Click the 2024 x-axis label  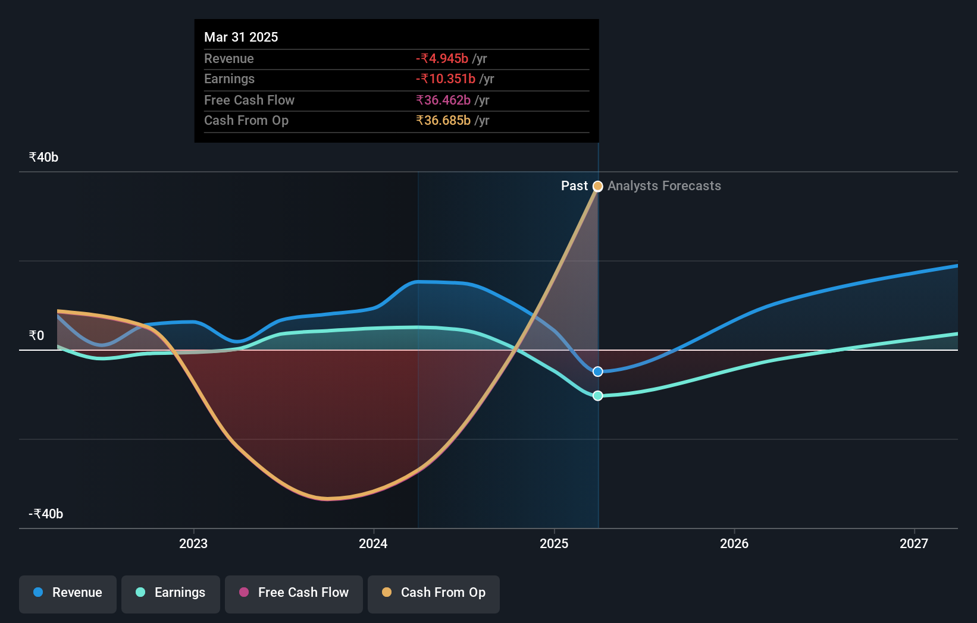373,543
